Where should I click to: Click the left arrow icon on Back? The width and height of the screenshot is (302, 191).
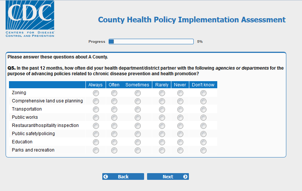coord(106,177)
